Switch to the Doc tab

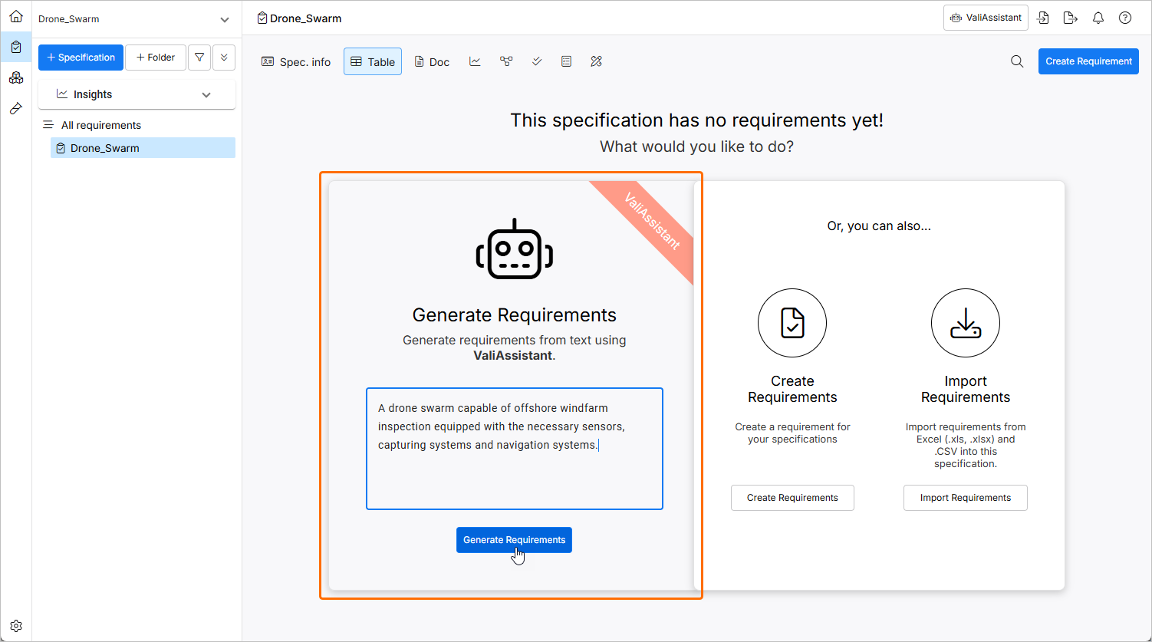pos(432,61)
